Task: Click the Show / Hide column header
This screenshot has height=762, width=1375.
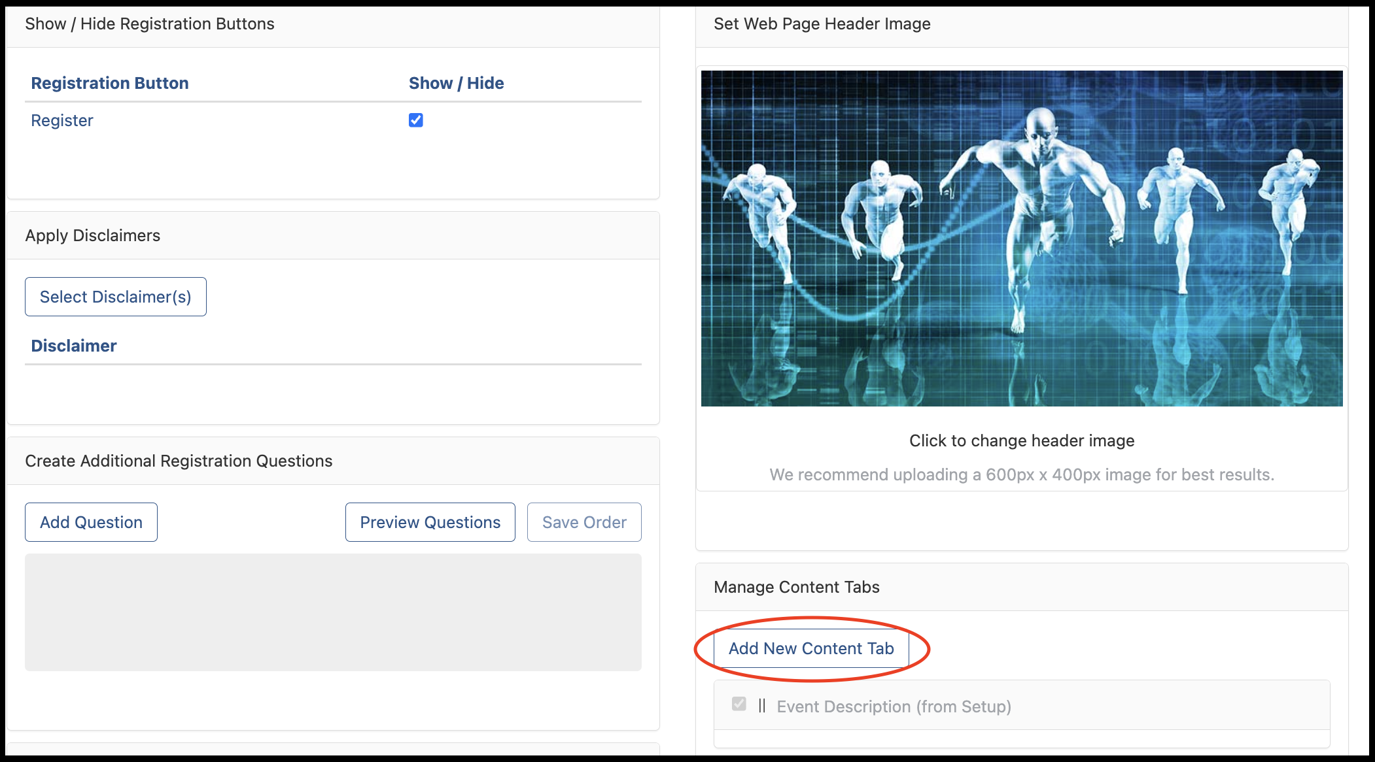Action: click(457, 83)
